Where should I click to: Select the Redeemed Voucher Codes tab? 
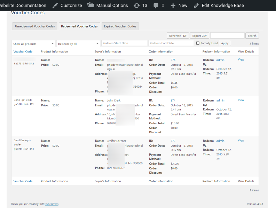coord(79,26)
